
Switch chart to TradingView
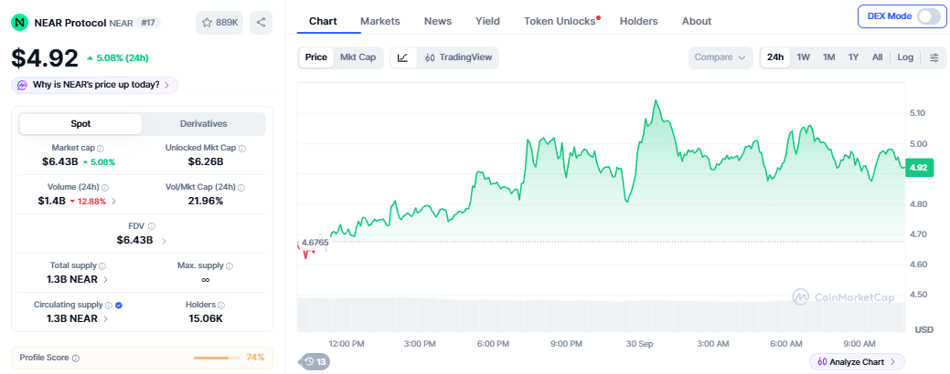(458, 57)
